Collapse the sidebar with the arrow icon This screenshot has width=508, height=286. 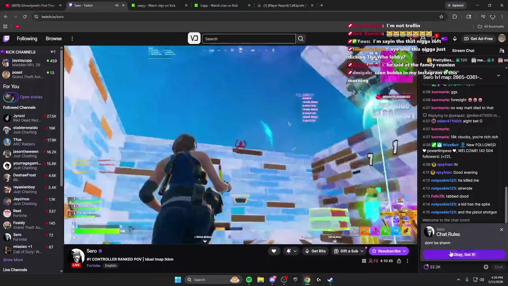53,52
